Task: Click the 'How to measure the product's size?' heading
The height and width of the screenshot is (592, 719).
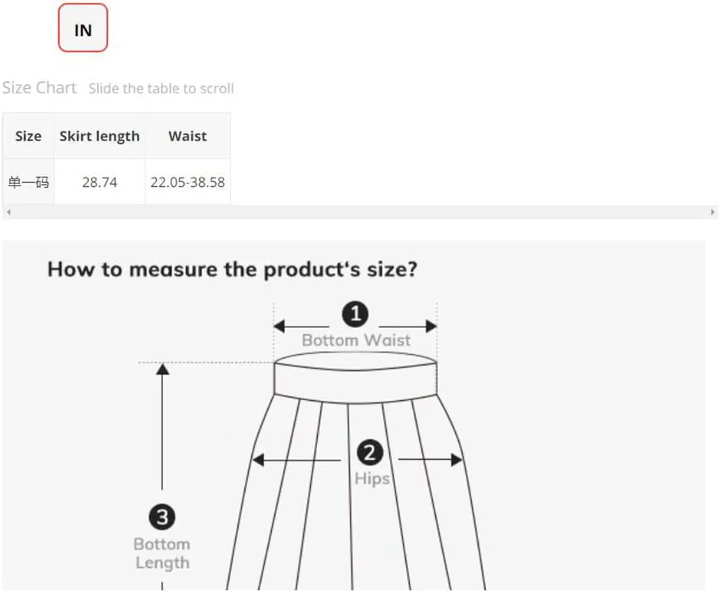Action: coord(232,269)
